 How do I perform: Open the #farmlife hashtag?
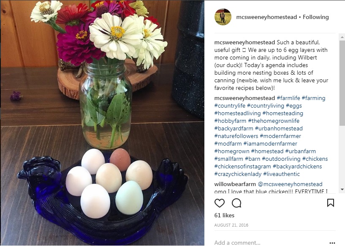[288, 98]
